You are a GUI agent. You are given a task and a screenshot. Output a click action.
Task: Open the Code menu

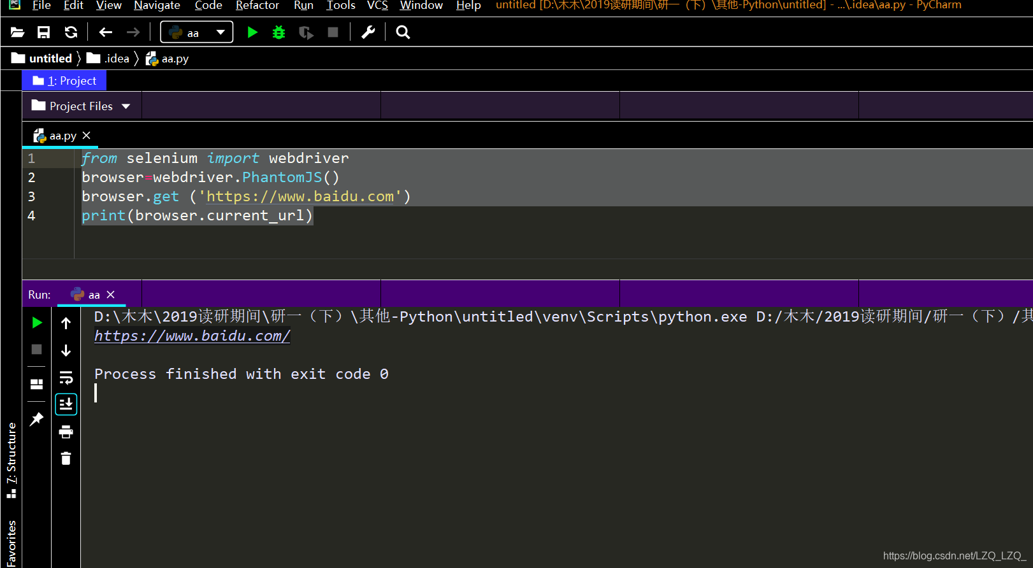pos(208,5)
